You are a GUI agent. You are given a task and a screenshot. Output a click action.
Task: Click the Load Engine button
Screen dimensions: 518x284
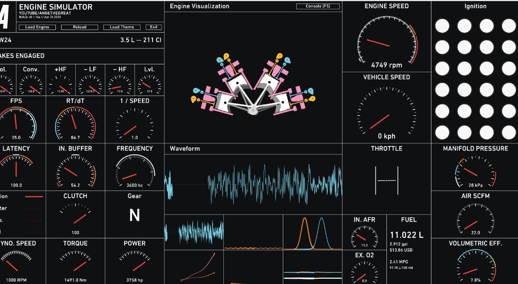click(x=37, y=27)
